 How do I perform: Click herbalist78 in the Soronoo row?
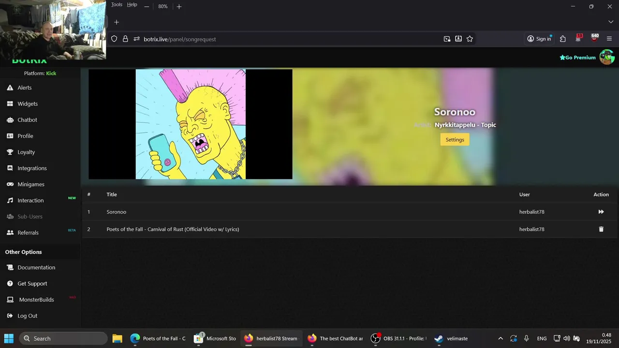point(532,212)
